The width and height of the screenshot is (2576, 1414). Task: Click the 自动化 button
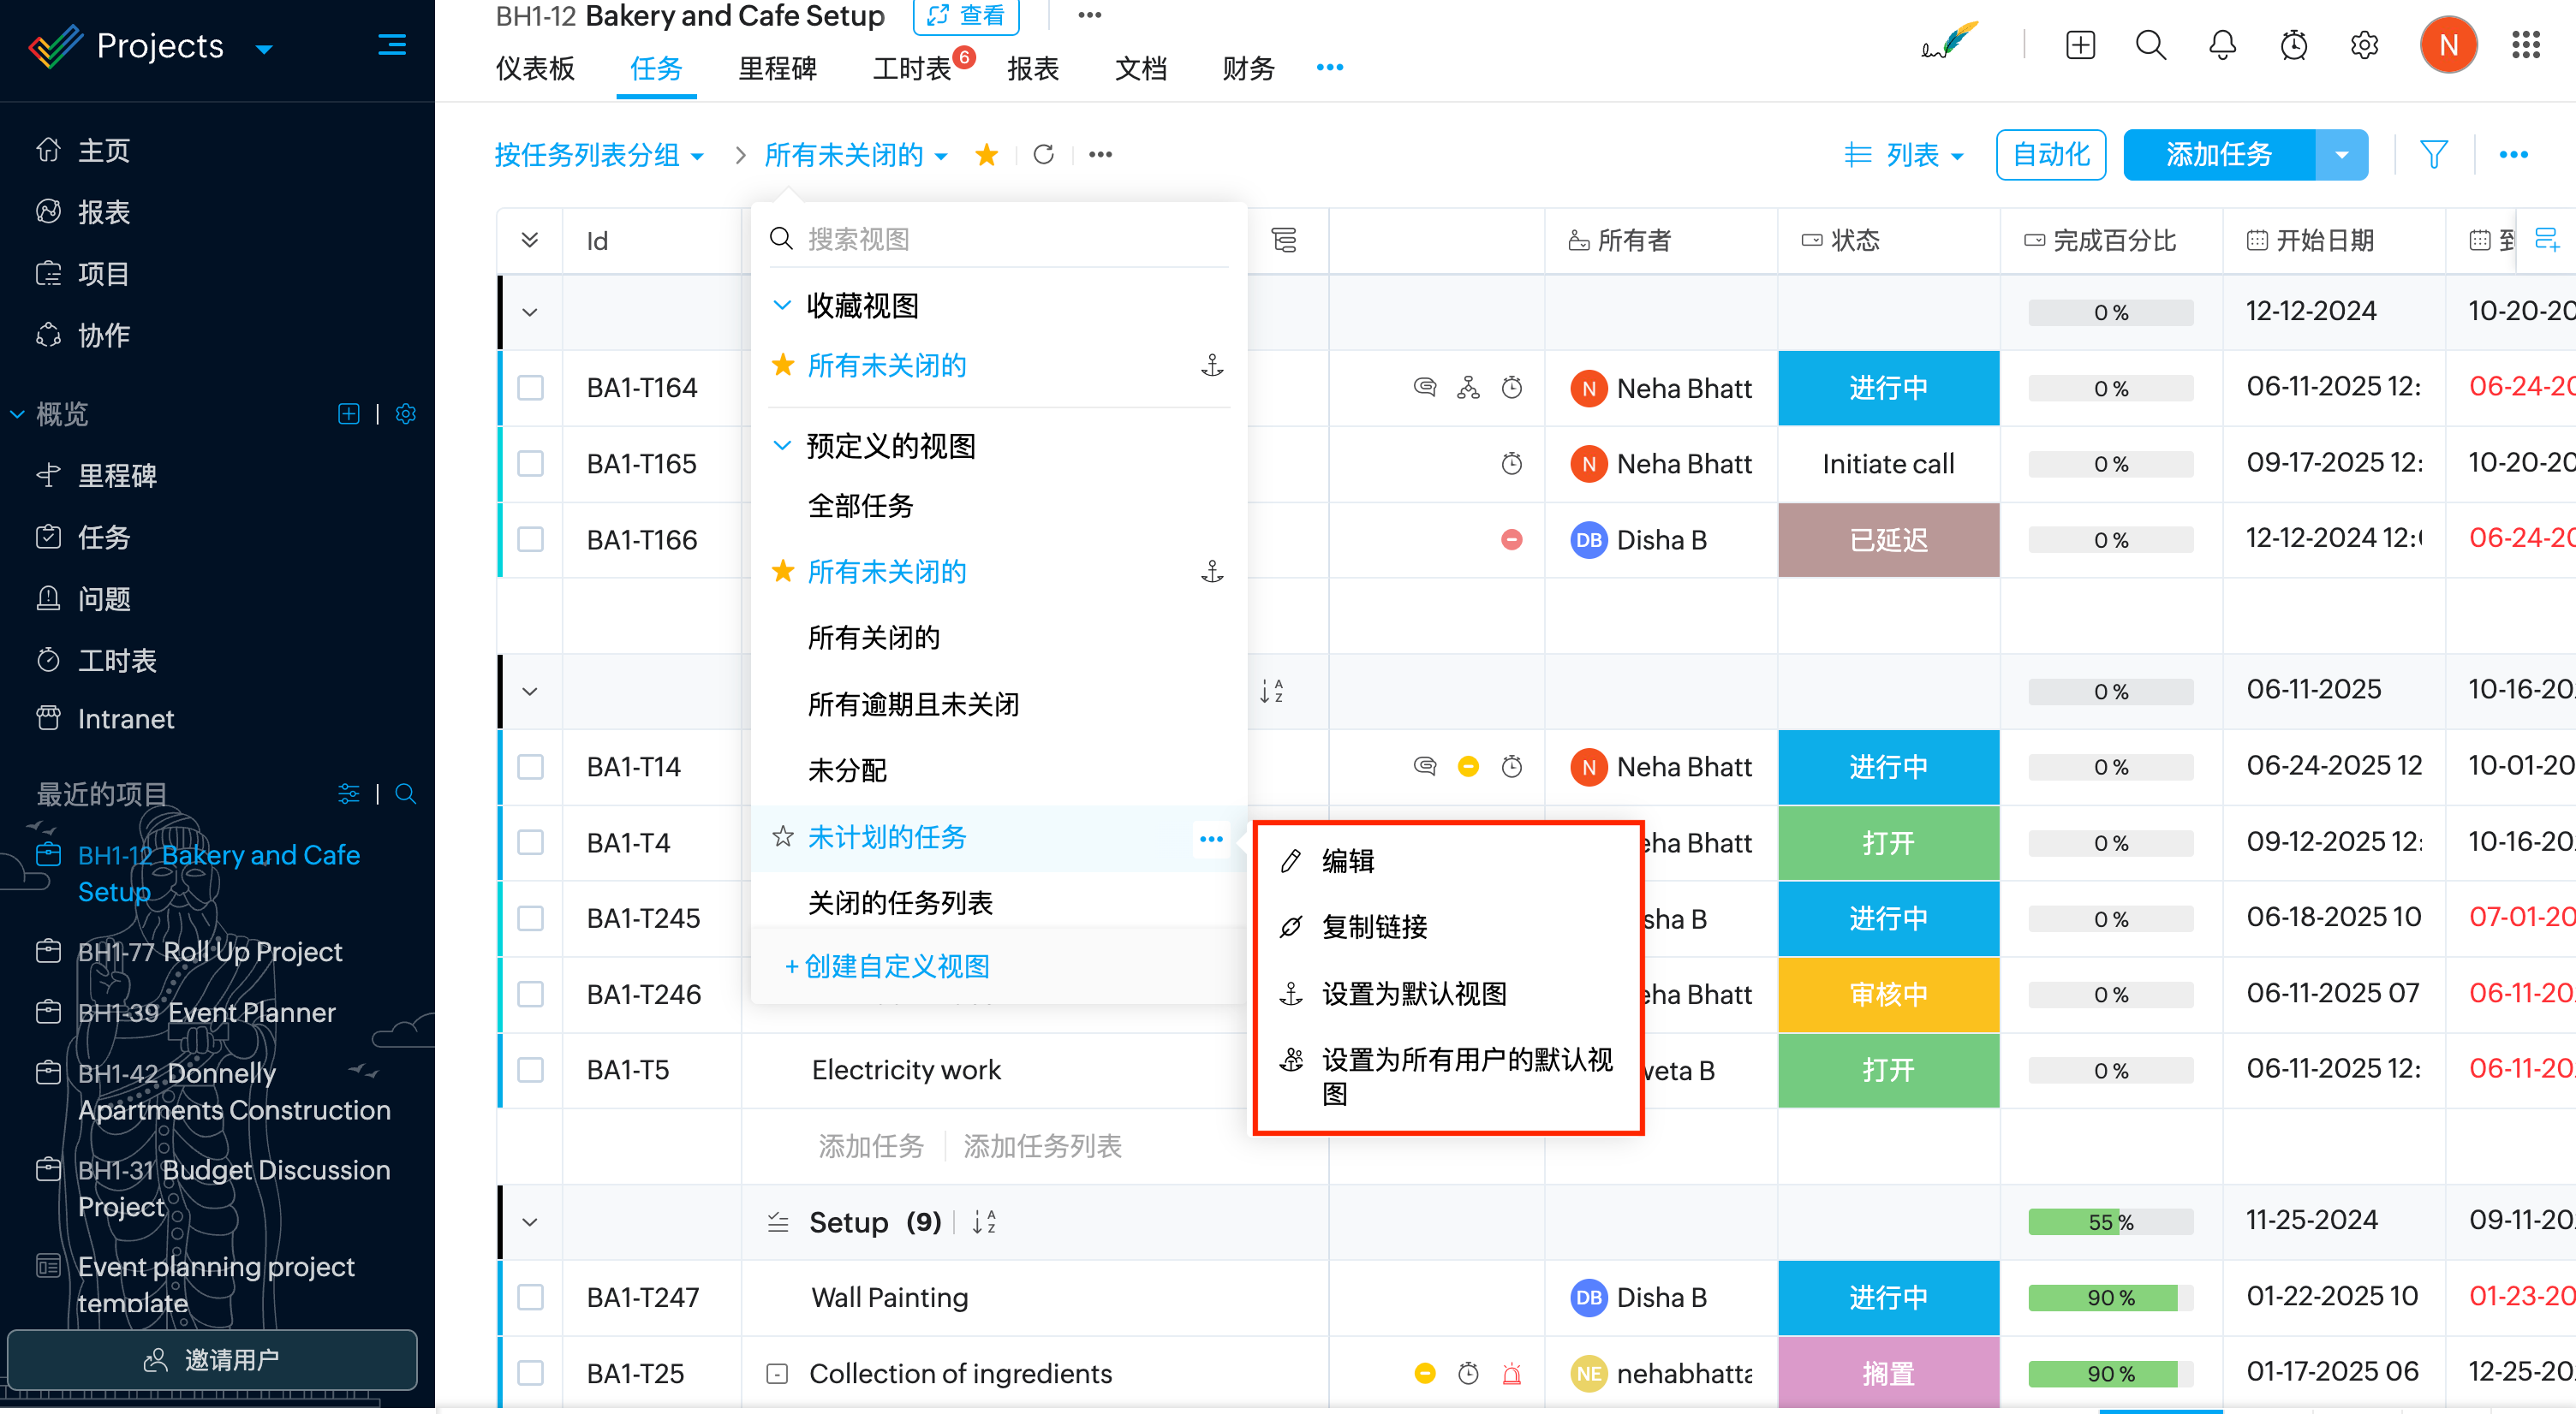2050,155
